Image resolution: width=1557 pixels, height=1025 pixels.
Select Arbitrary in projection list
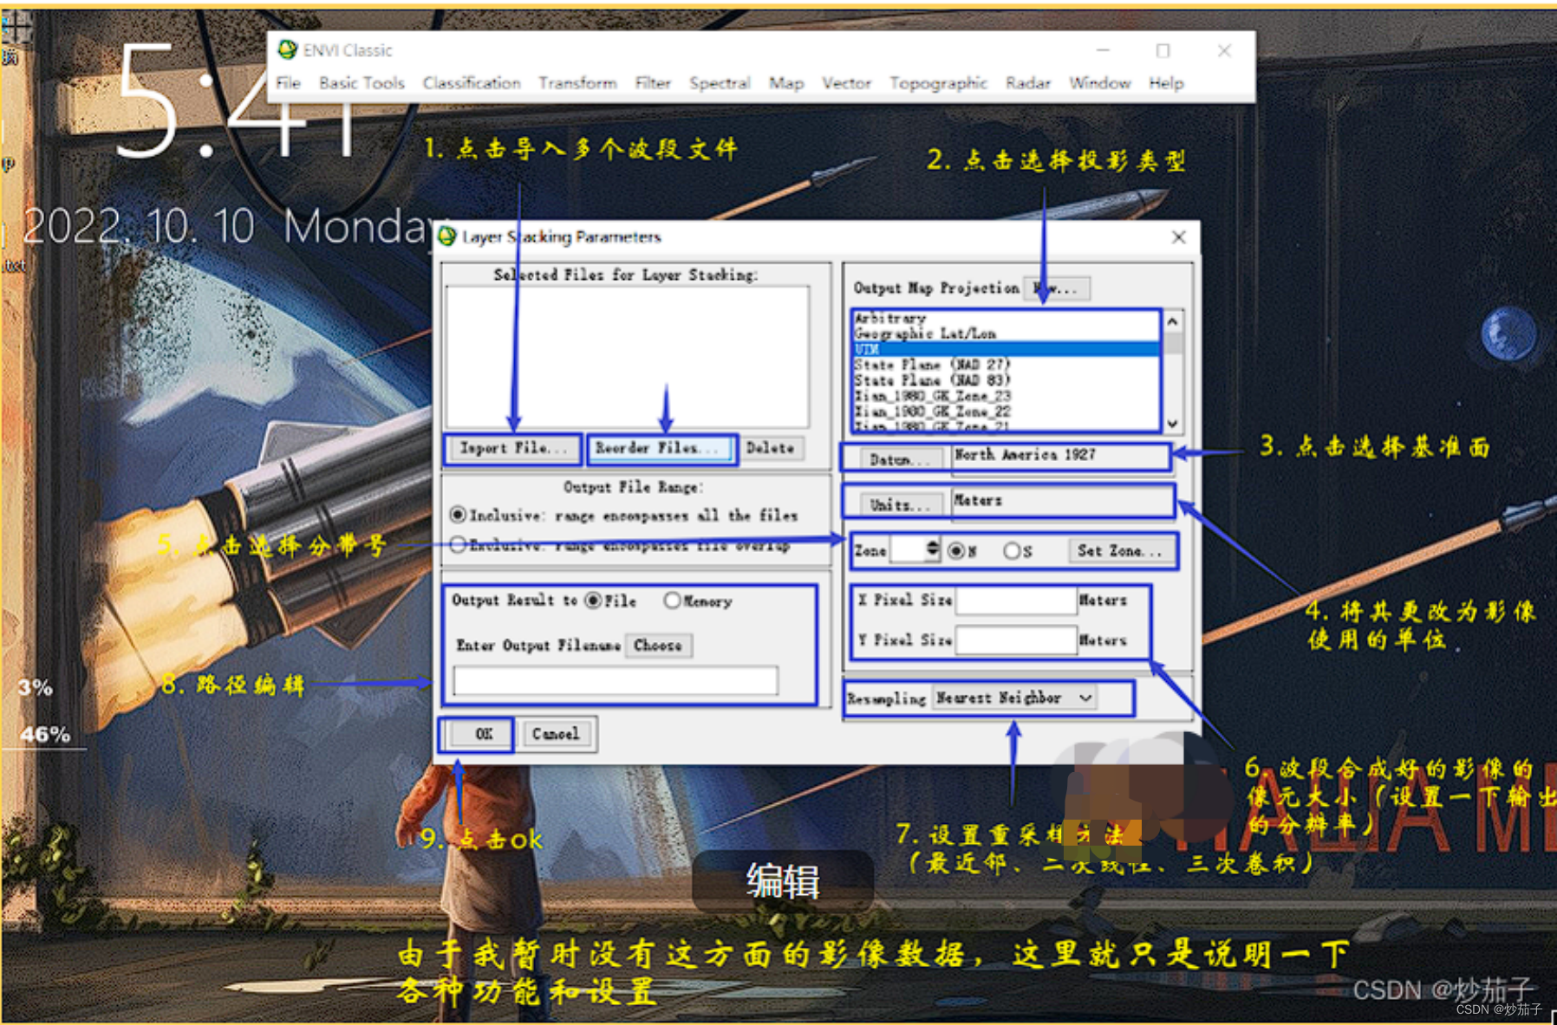tap(1006, 318)
